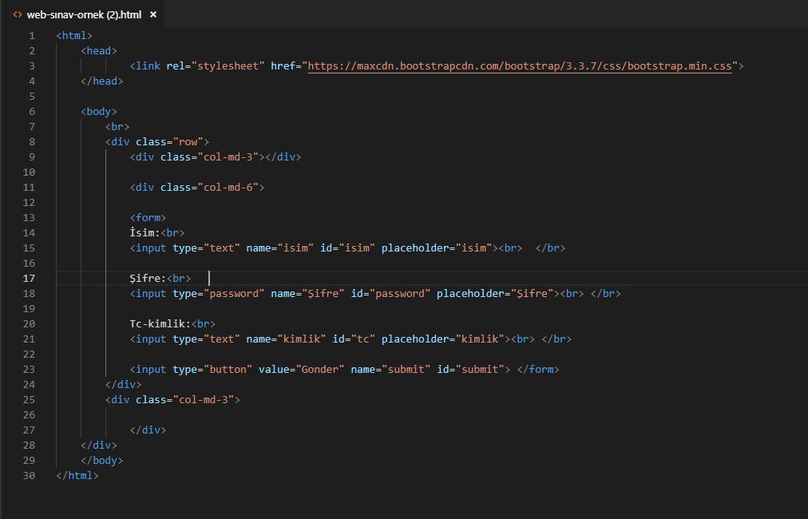This screenshot has height=519, width=808.
Task: Close the web-sınav-ornek (2).html tab
Action: [152, 14]
